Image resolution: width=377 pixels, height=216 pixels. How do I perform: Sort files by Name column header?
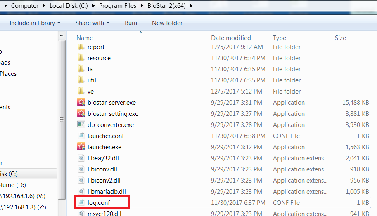85,38
